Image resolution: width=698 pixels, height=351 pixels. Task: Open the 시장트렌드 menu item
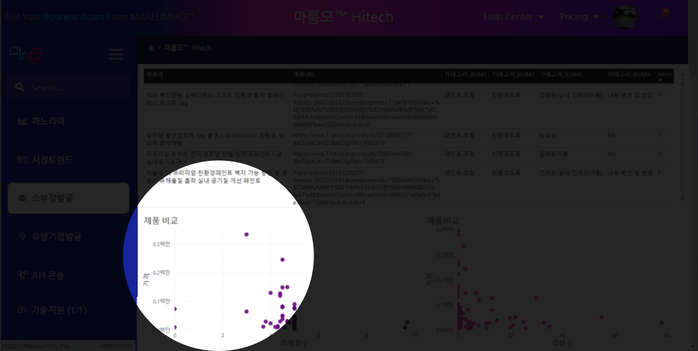(x=52, y=160)
